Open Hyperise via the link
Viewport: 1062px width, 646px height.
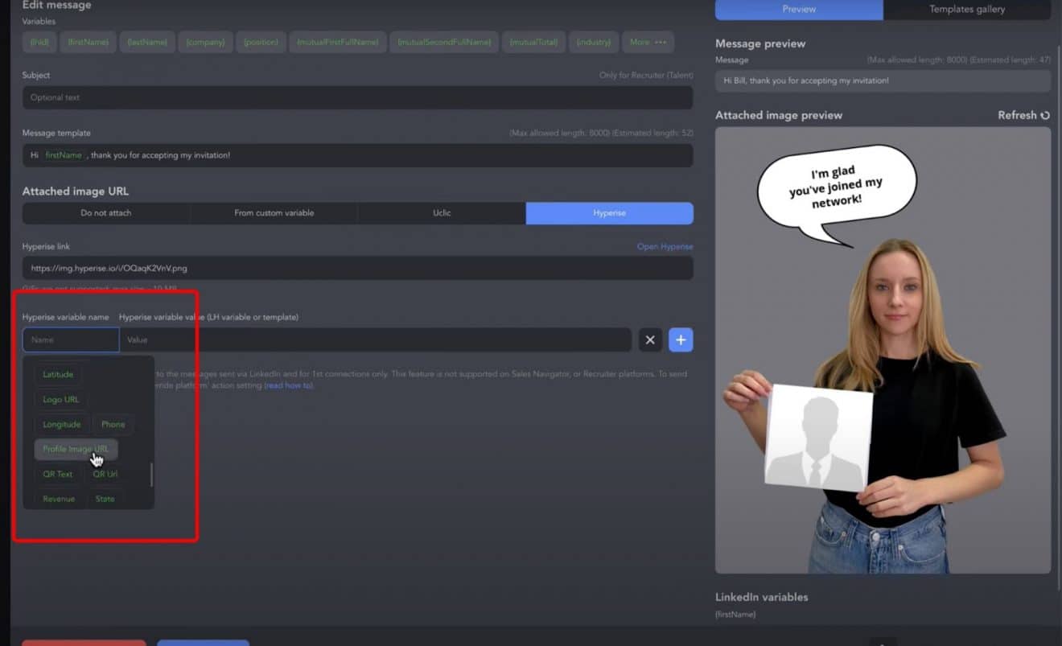[665, 246]
